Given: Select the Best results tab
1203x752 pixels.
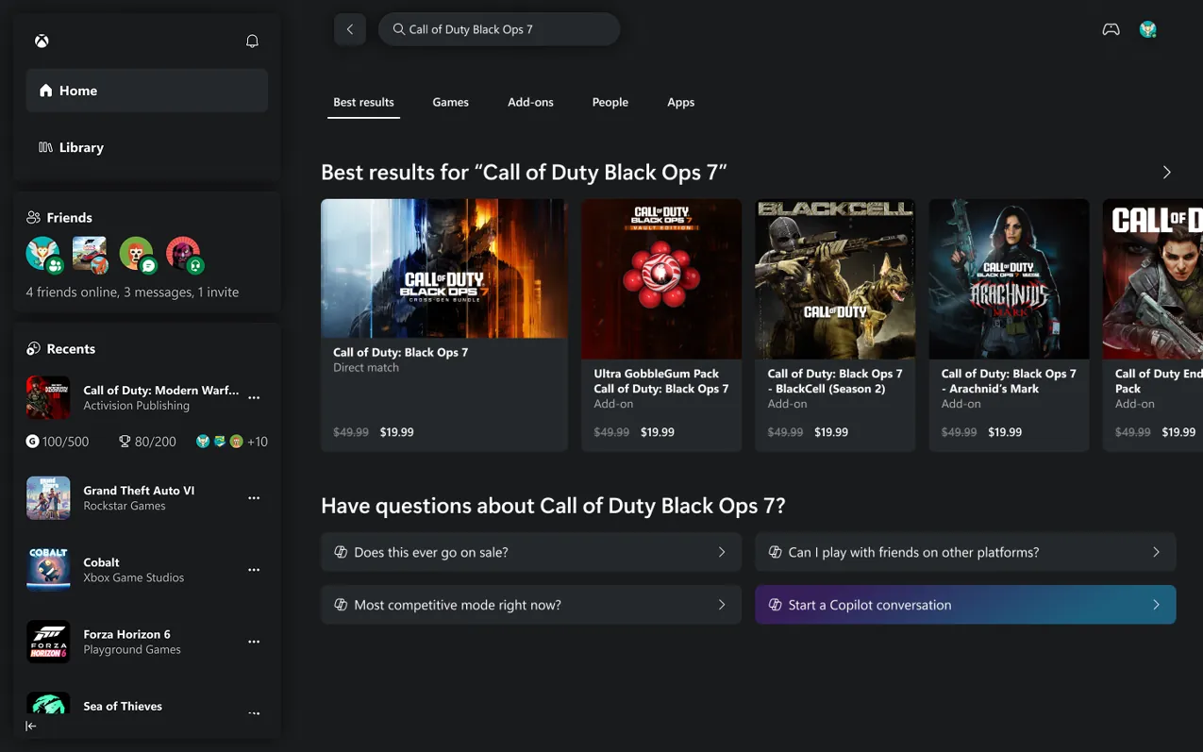Looking at the screenshot, I should (363, 102).
